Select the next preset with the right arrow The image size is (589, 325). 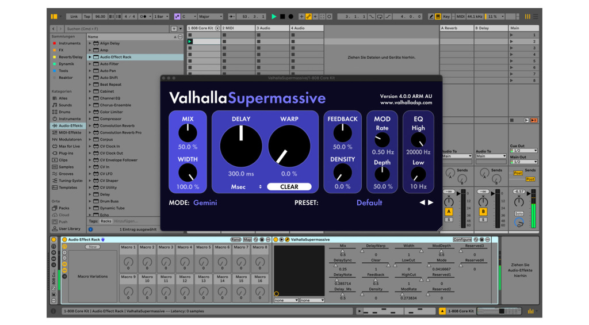pos(431,202)
